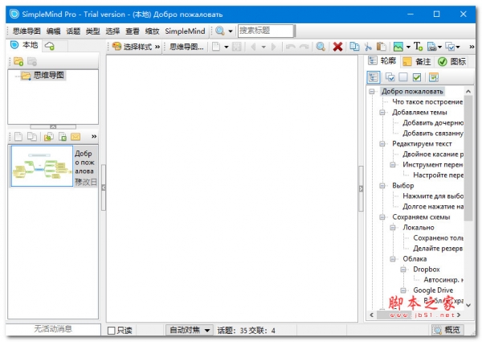Click the 思维导图... toolbar button
This screenshot has width=482, height=342.
(186, 47)
